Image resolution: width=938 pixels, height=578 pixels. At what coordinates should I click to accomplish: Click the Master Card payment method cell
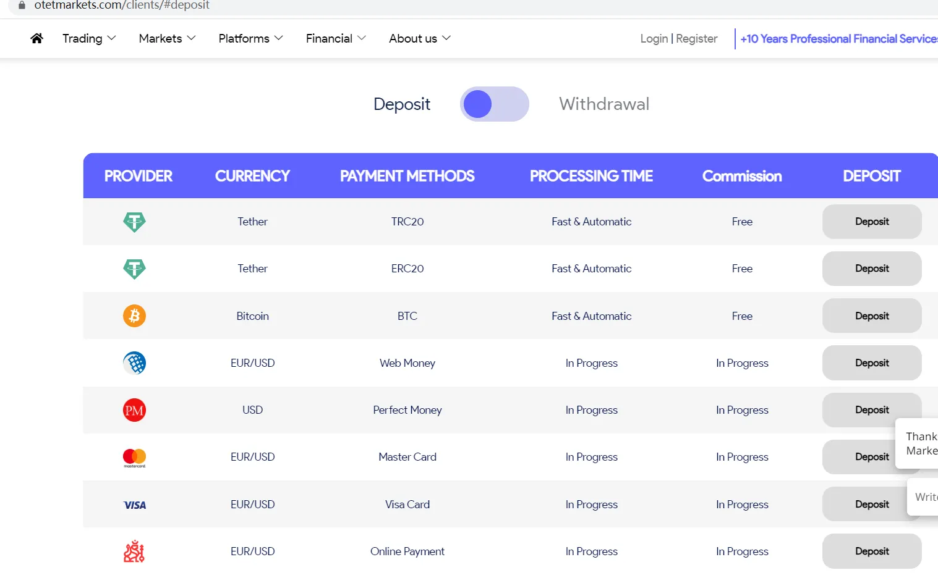[407, 457]
